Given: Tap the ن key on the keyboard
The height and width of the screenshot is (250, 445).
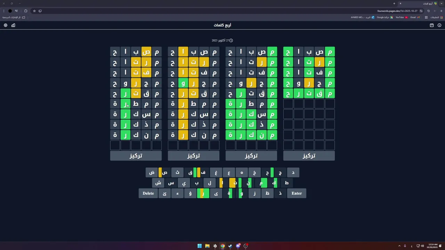Looking at the screenshot, I should (x=248, y=183).
